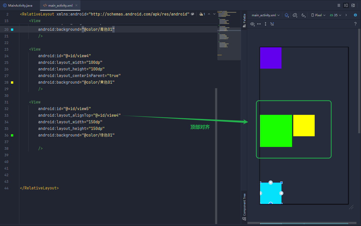Click the <View tag on line 31

tap(35, 102)
